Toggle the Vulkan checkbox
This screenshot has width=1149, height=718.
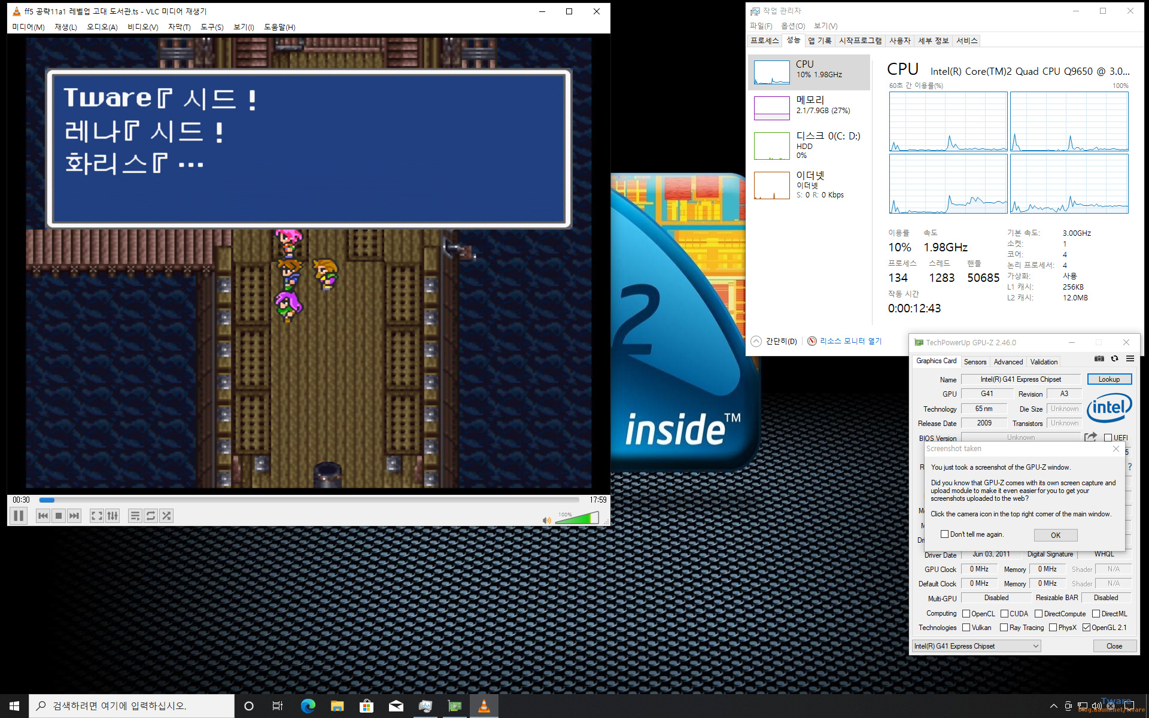click(966, 628)
